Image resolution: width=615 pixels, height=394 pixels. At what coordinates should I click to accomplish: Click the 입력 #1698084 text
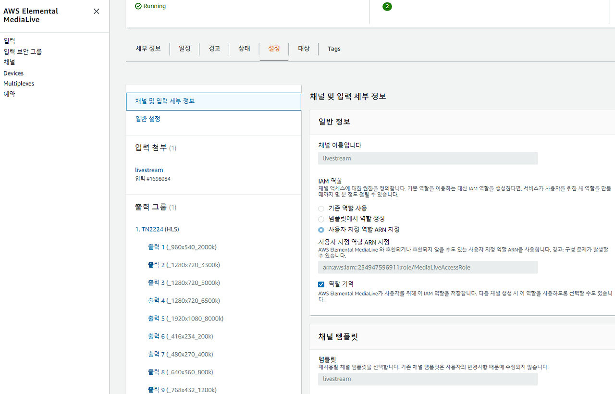pyautogui.click(x=153, y=179)
